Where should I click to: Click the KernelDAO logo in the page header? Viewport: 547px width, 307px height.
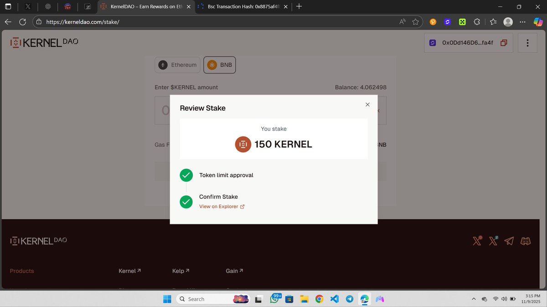click(44, 43)
